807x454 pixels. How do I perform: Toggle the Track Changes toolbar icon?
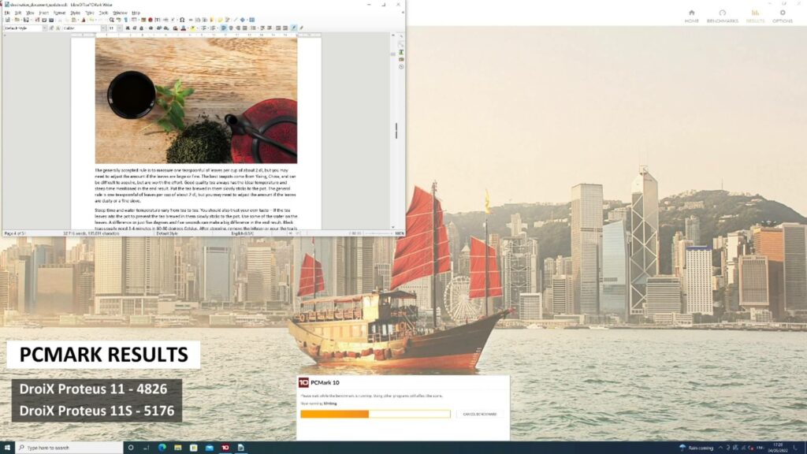pyautogui.click(x=227, y=20)
